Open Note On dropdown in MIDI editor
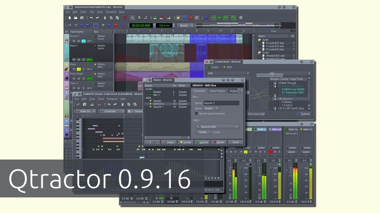The width and height of the screenshot is (380, 213). coord(86,111)
